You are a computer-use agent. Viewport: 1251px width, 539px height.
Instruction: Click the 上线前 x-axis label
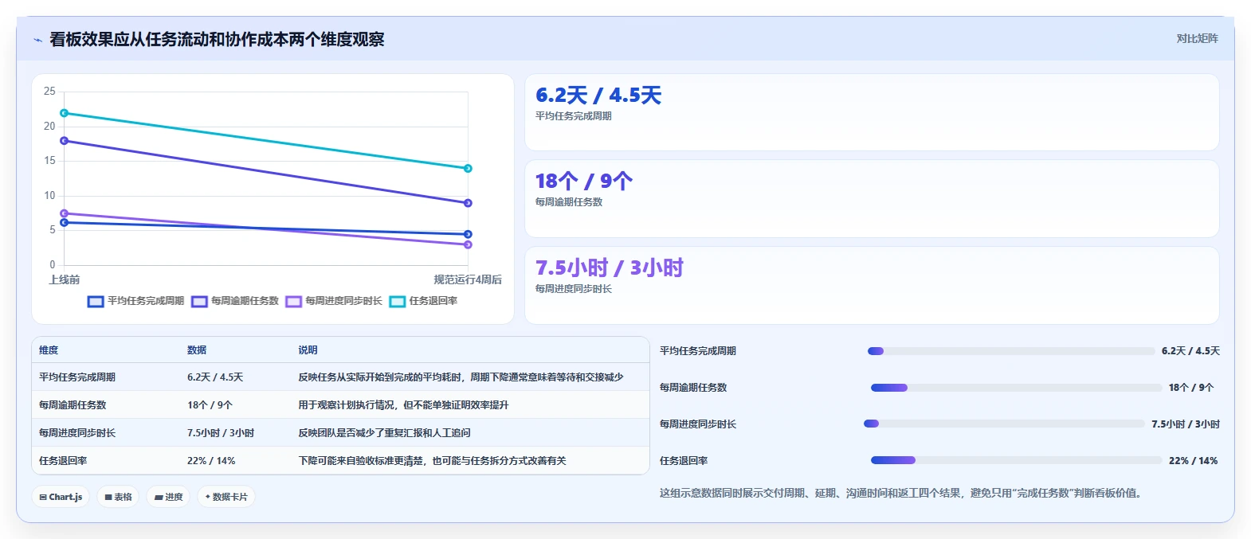pyautogui.click(x=65, y=279)
